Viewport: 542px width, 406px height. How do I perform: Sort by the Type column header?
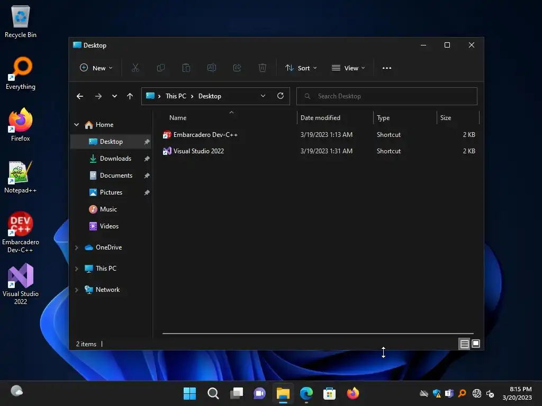tap(405, 118)
